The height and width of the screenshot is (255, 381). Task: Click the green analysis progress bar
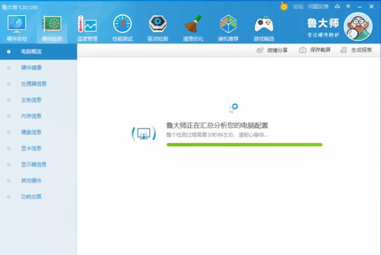245,145
